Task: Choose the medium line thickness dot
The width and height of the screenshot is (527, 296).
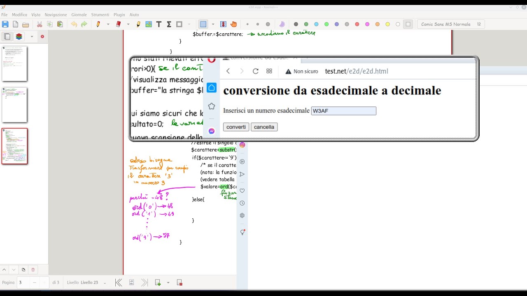Action: pos(258,24)
